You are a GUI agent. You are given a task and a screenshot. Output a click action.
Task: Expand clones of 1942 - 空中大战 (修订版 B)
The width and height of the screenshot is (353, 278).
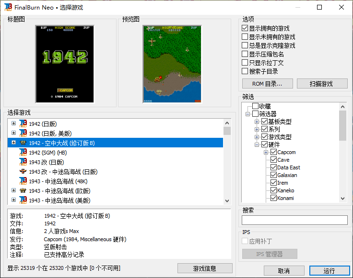coord(14,143)
